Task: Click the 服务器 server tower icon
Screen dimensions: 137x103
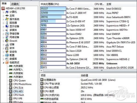Action: pos(7,23)
